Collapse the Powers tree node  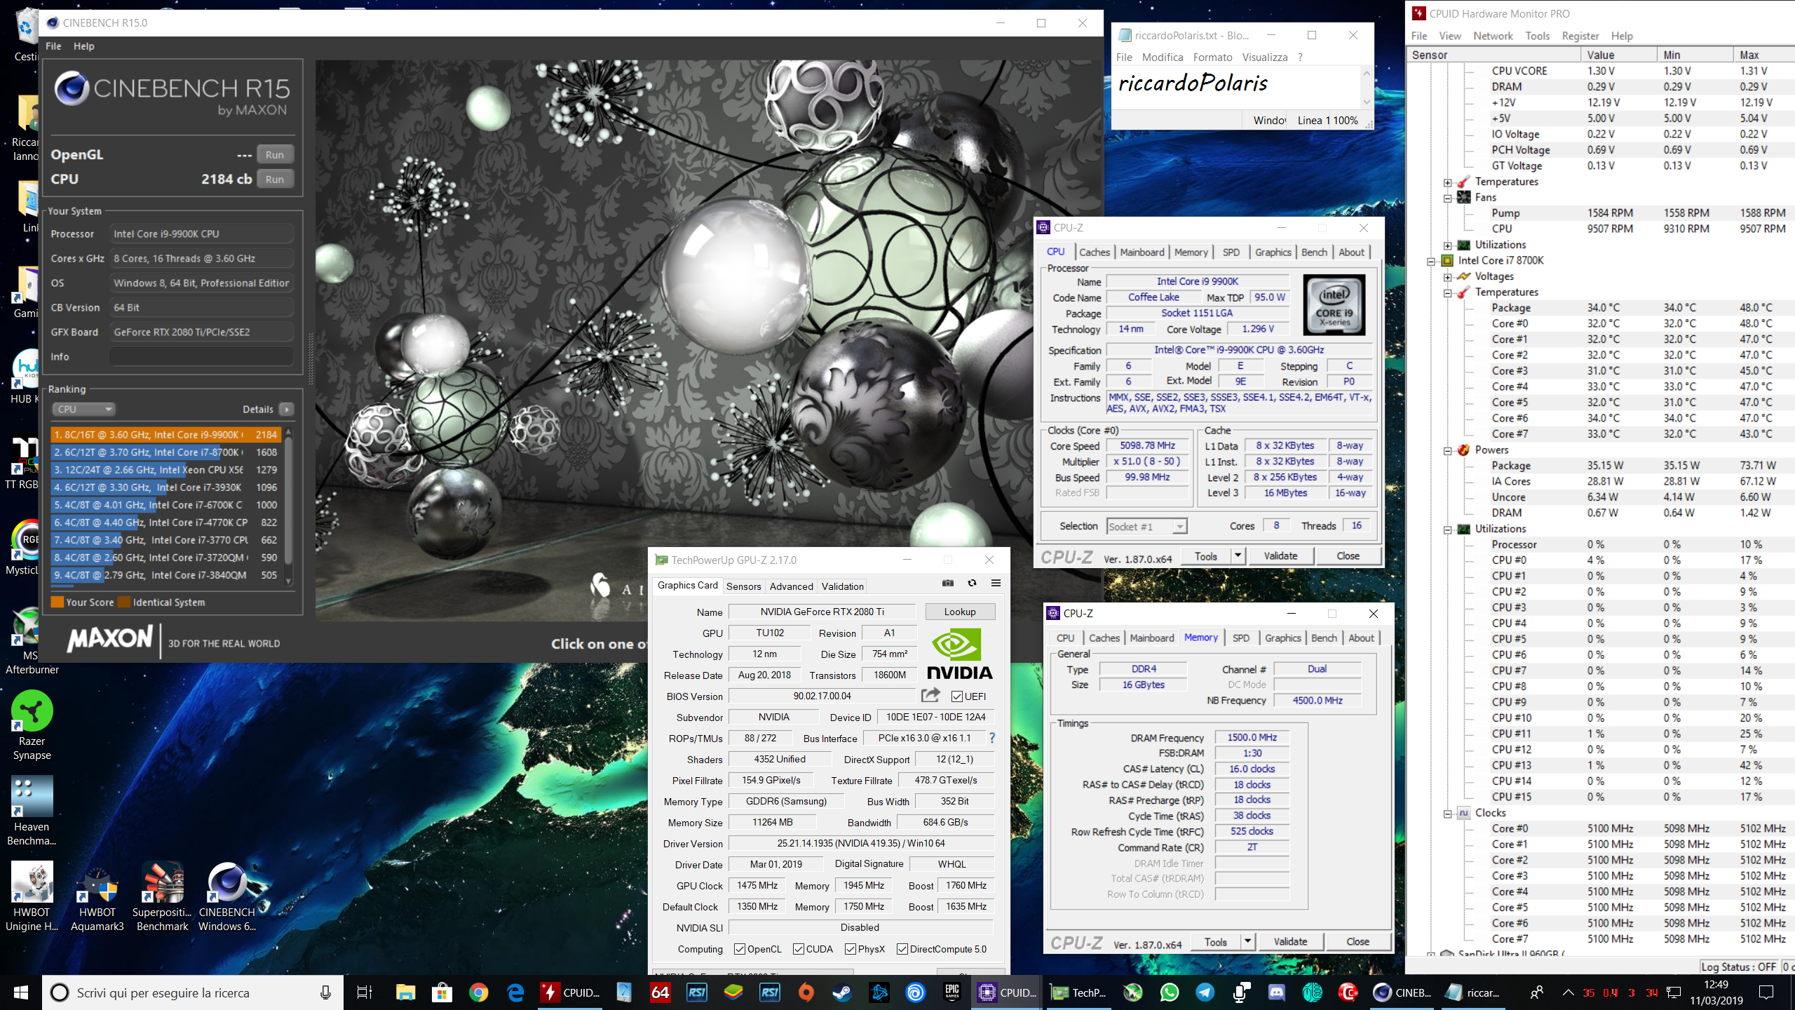pos(1448,450)
